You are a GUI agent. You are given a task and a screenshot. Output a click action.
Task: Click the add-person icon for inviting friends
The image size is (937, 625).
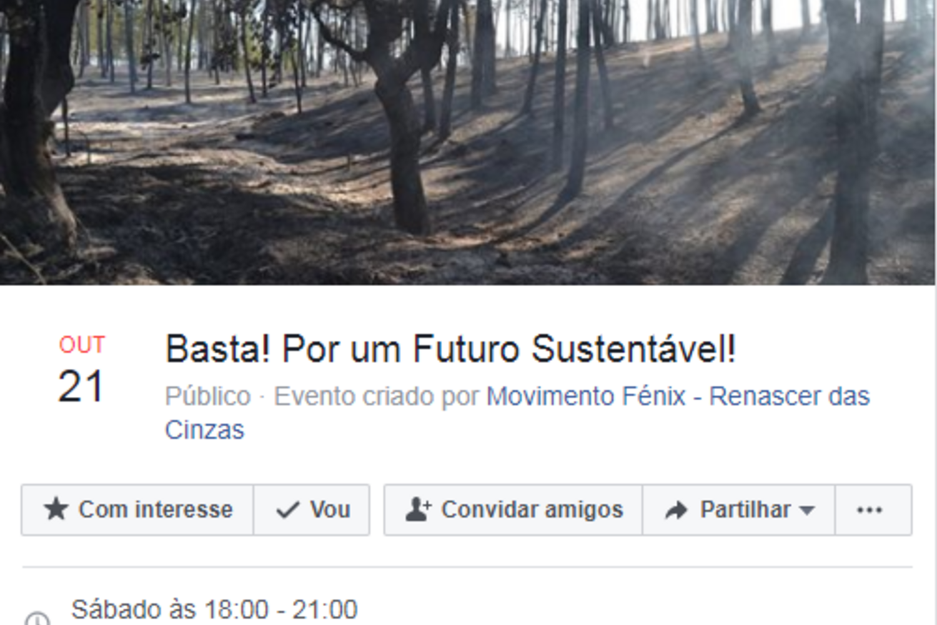(x=418, y=509)
